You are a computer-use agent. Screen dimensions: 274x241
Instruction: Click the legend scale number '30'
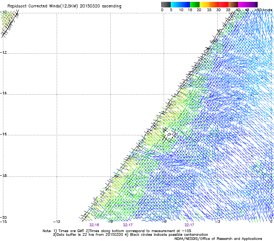coord(218,10)
